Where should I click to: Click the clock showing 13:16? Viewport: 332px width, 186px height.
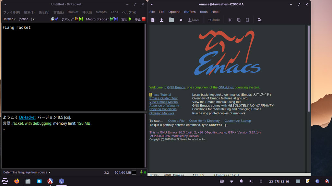279,181
